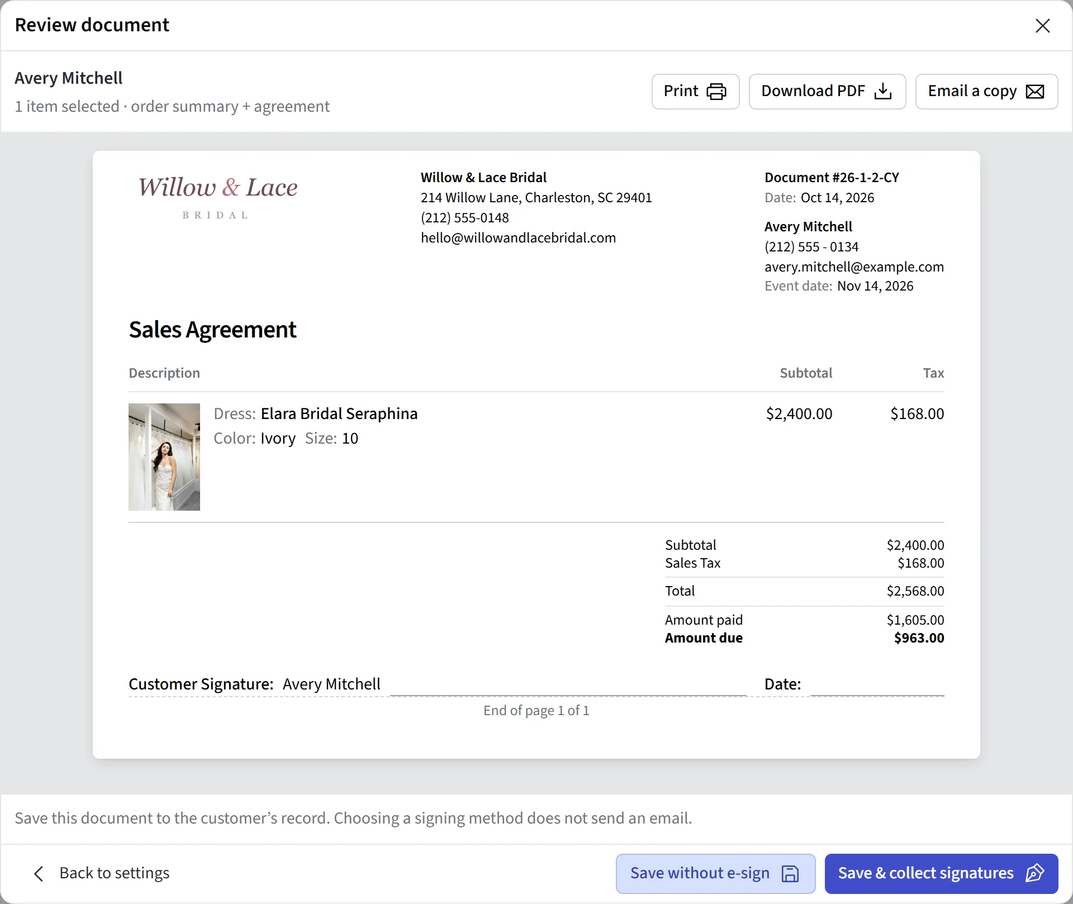This screenshot has width=1073, height=904.
Task: Click the dress thumbnail image
Action: click(164, 456)
